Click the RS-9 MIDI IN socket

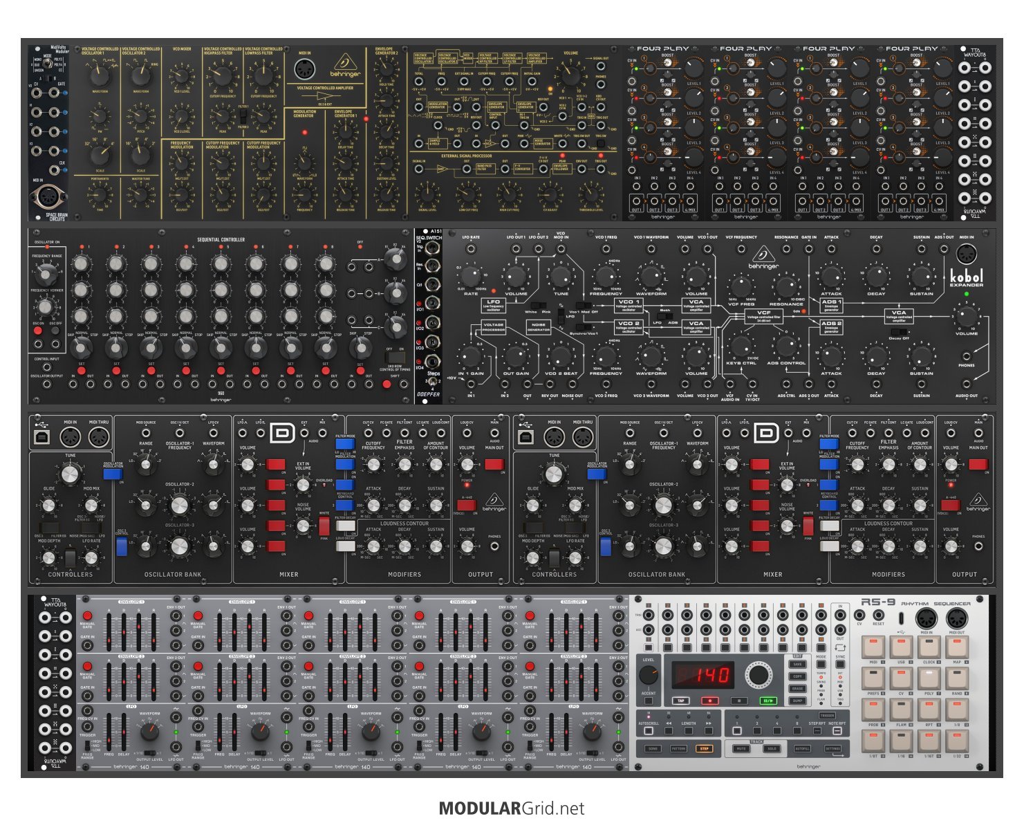point(927,619)
